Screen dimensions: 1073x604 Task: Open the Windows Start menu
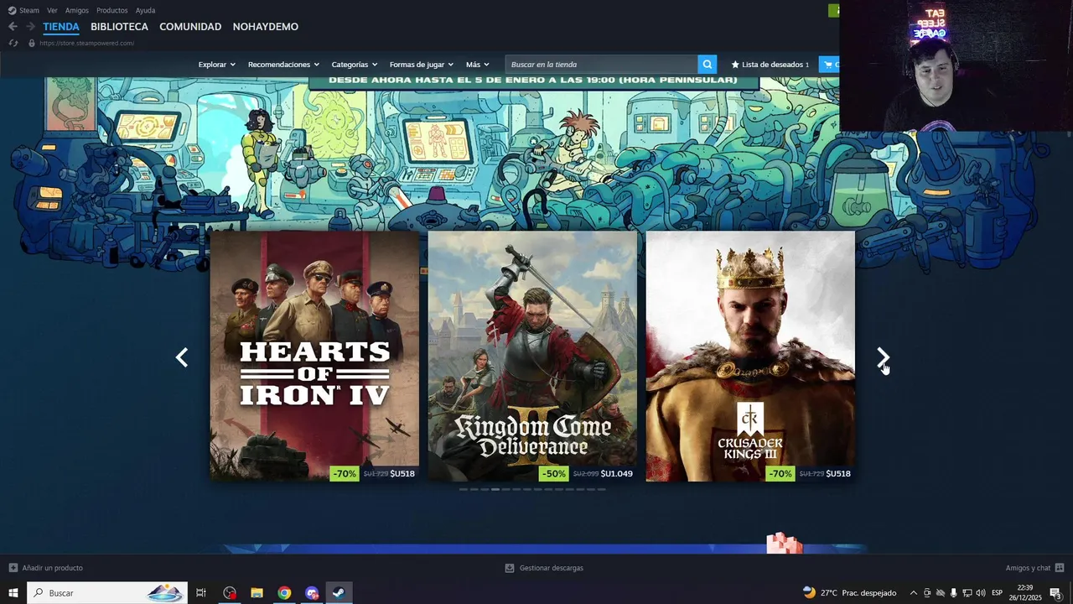pyautogui.click(x=13, y=593)
